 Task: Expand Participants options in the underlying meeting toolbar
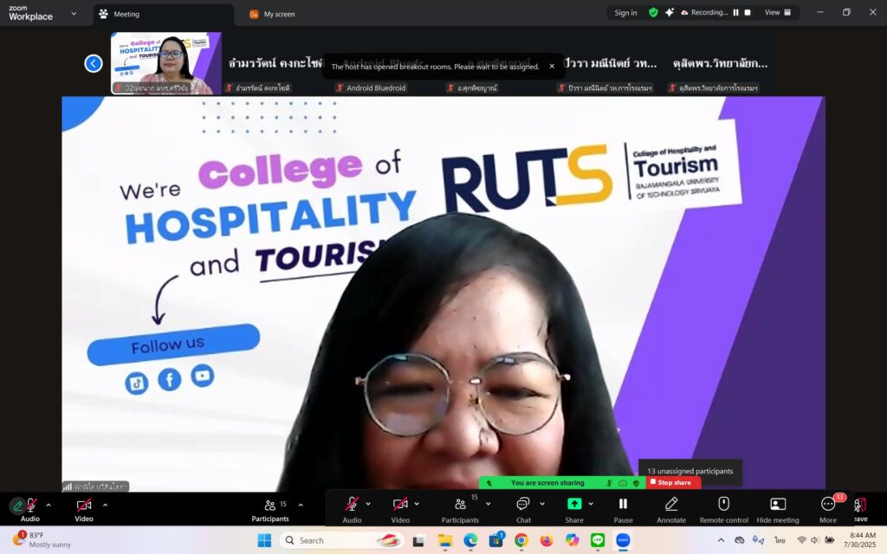click(x=301, y=505)
